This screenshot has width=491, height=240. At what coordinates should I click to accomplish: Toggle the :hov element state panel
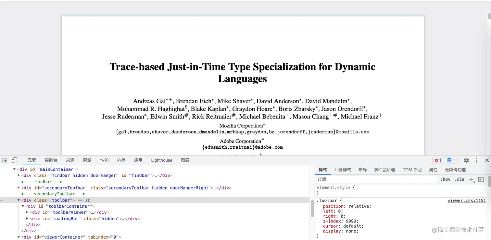pos(445,179)
